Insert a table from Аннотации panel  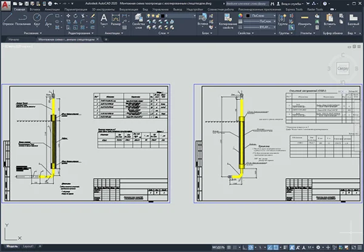point(124,28)
